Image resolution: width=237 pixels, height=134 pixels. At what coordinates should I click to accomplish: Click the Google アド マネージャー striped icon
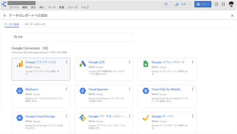tap(83, 118)
